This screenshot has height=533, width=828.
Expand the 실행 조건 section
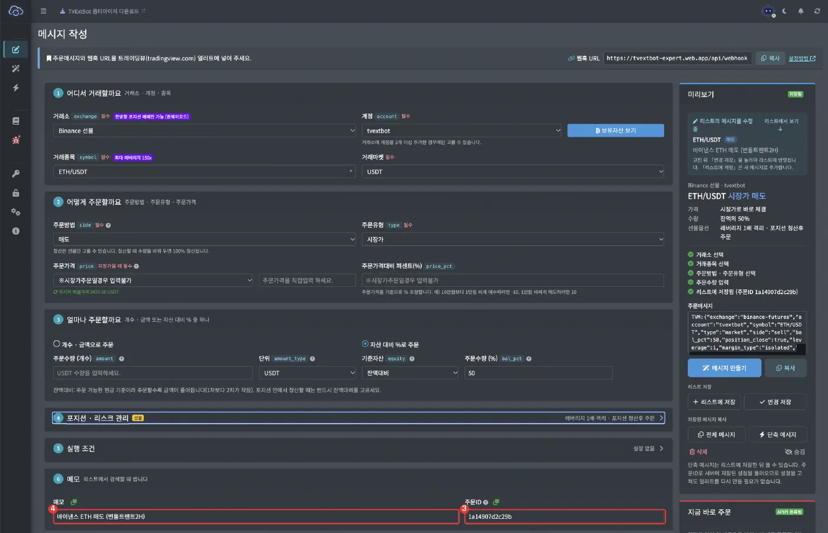coord(358,448)
